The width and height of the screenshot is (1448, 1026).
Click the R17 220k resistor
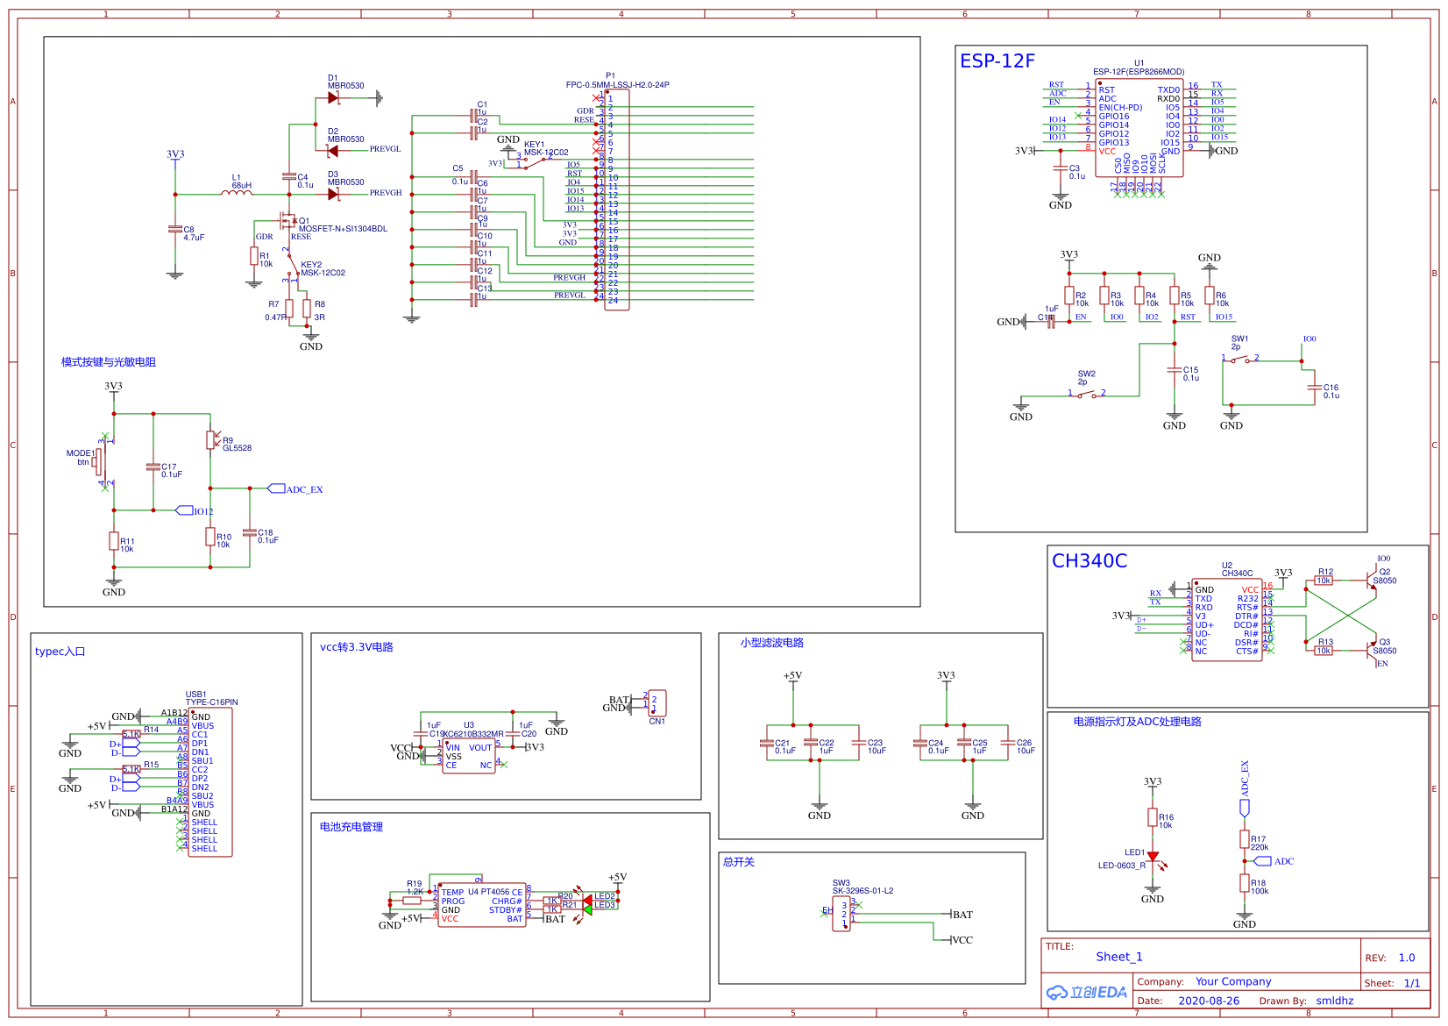pos(1245,839)
